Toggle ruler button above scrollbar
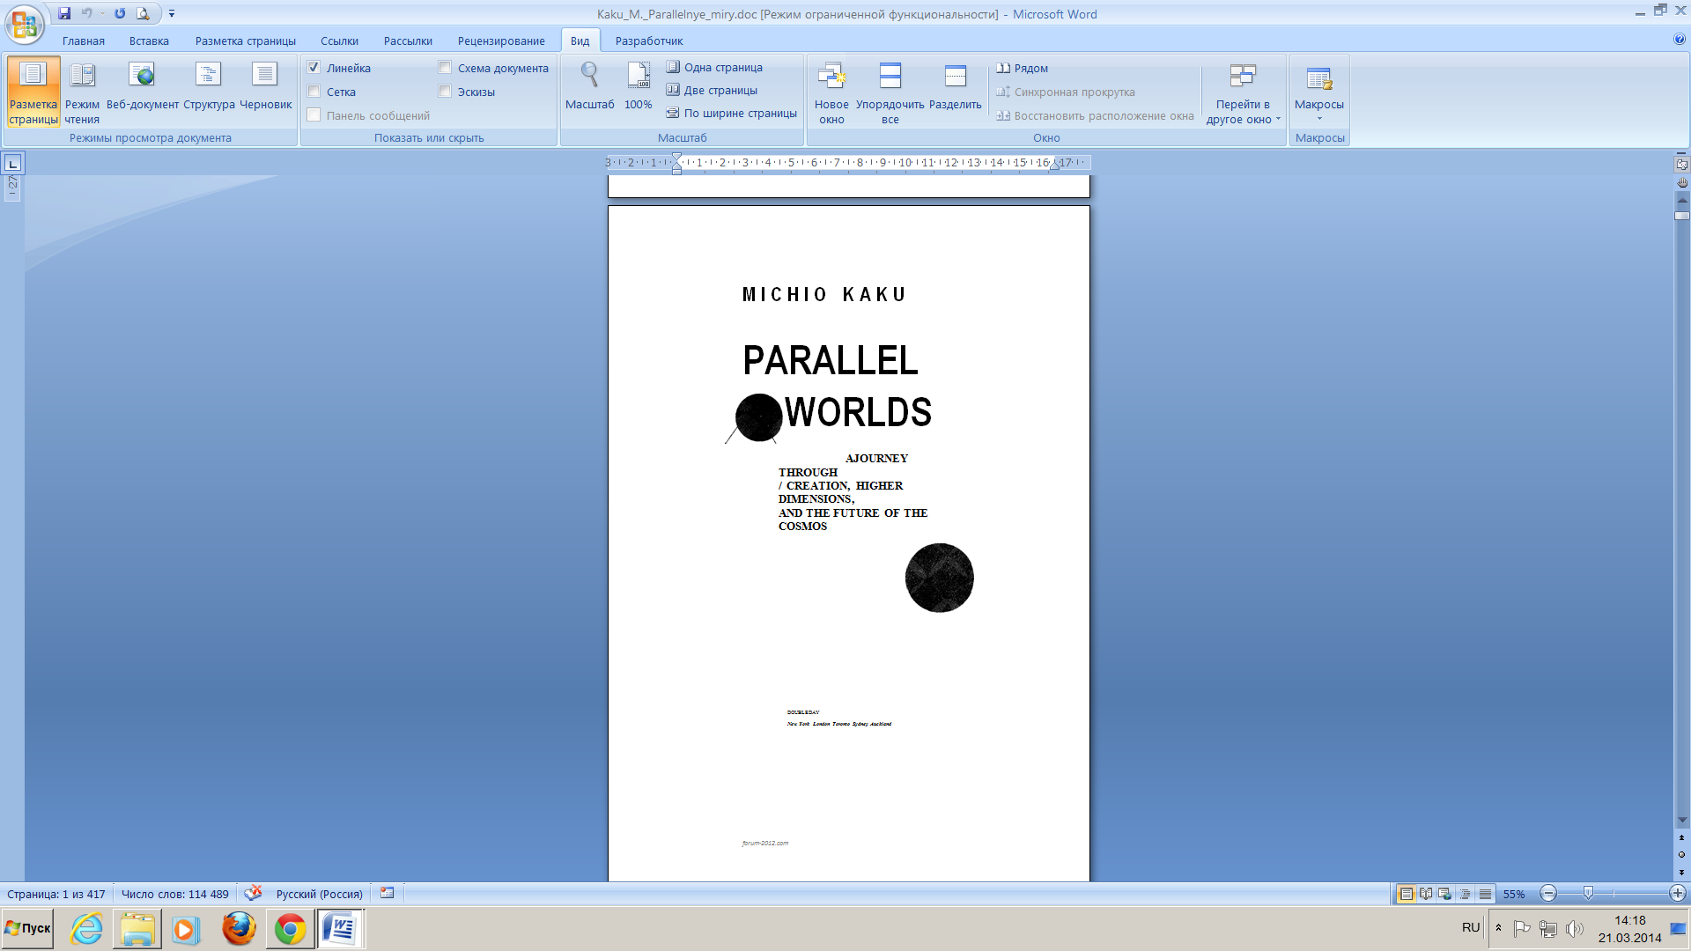Image resolution: width=1691 pixels, height=951 pixels. pos(1681,164)
